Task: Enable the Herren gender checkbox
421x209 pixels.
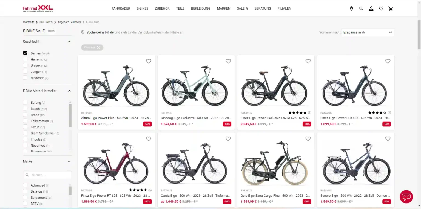Action: tap(25, 59)
